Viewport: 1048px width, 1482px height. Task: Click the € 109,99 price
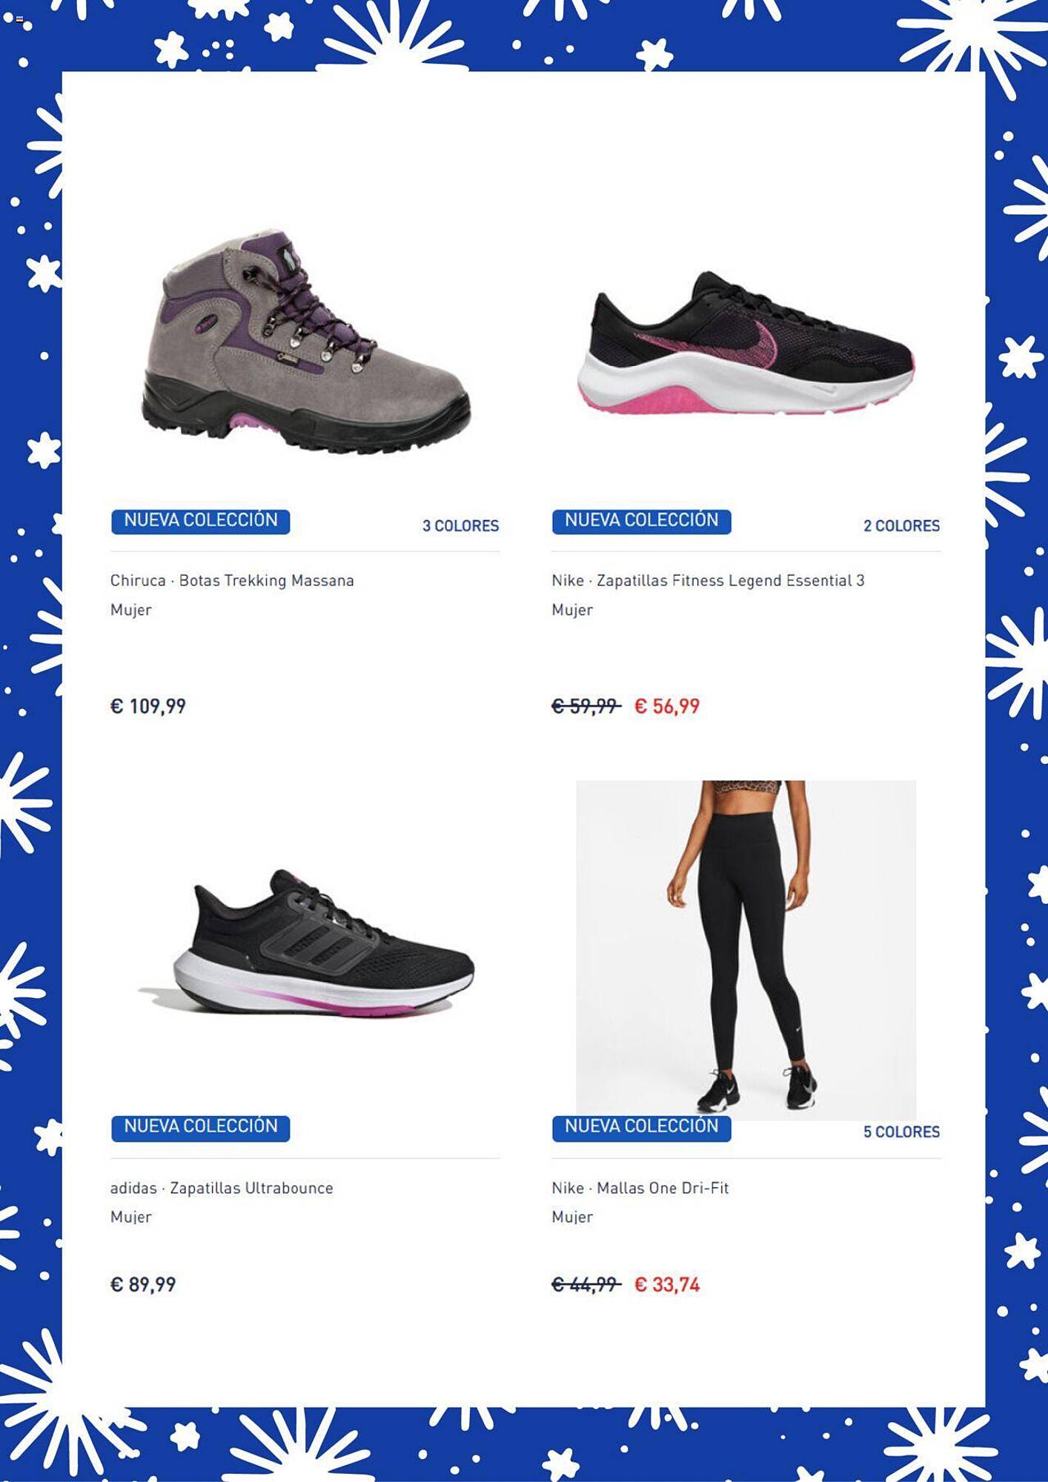[148, 706]
